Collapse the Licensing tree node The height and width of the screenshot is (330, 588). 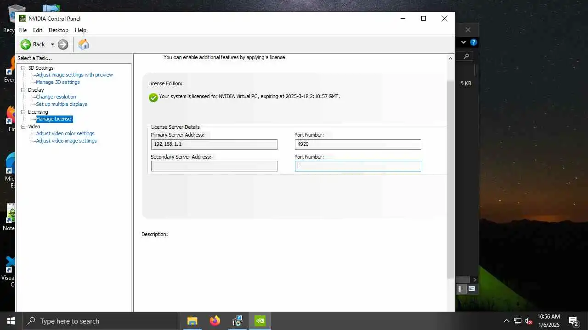(23, 112)
